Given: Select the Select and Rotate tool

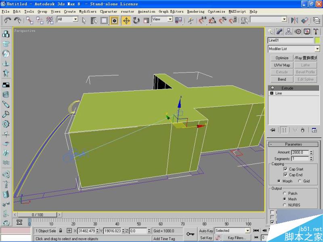Looking at the screenshot, I should coord(136,20).
